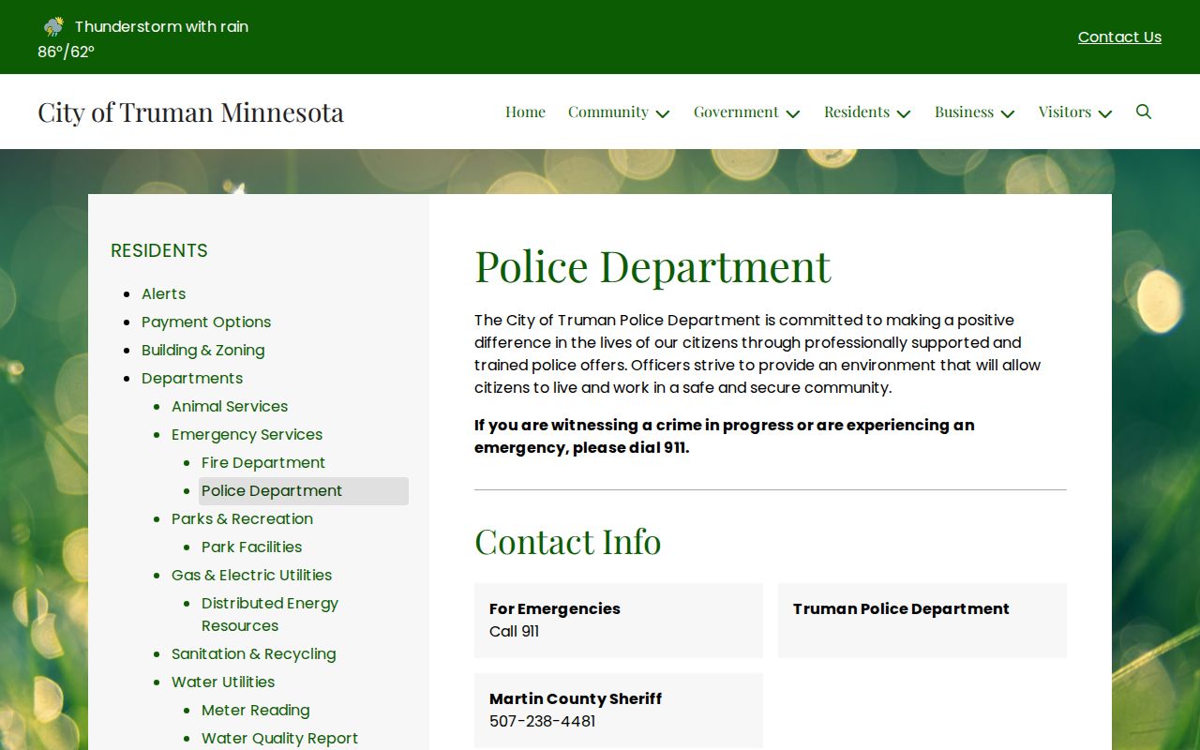
Task: Expand the Government dropdown chevron
Action: [793, 113]
